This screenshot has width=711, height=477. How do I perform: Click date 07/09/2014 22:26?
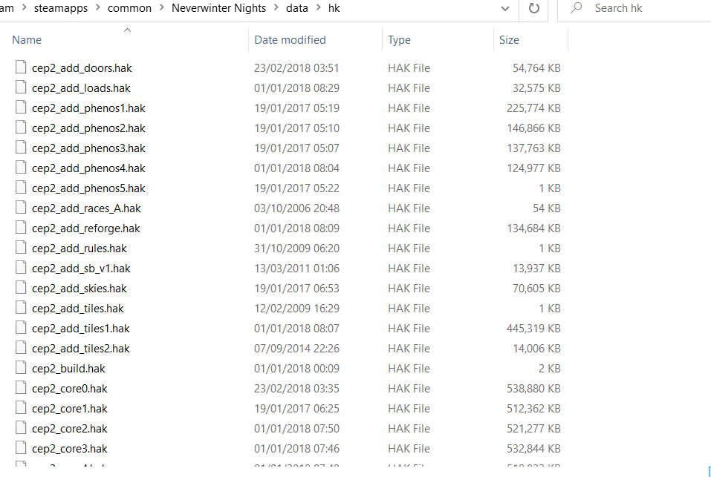tap(296, 349)
